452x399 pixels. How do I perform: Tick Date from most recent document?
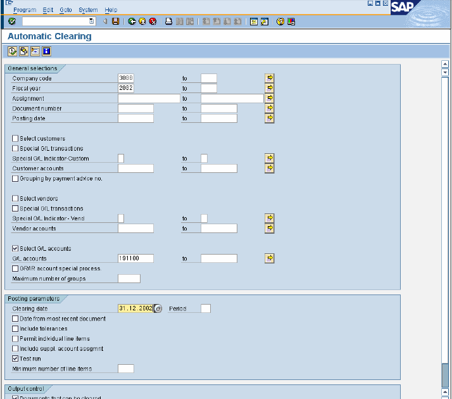15,319
